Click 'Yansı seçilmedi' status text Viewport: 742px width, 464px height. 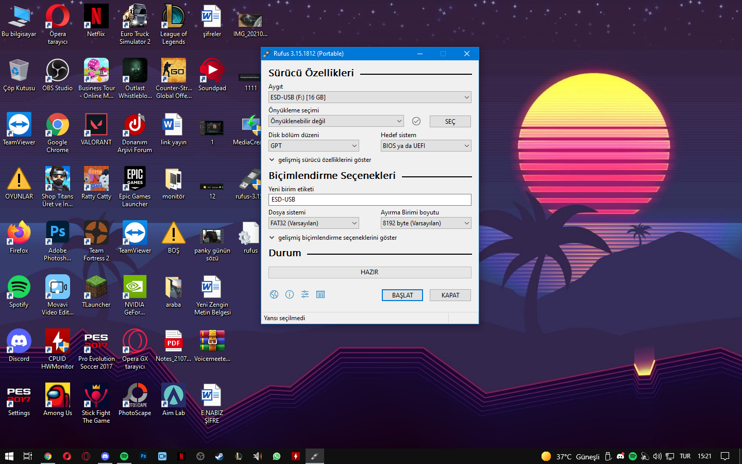284,318
